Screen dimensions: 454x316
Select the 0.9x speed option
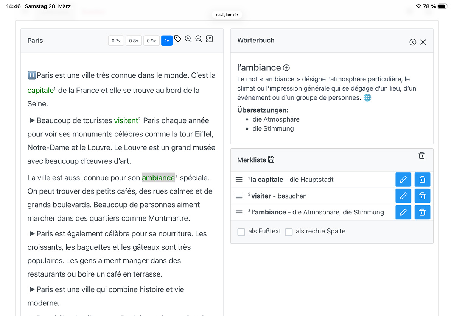click(151, 41)
